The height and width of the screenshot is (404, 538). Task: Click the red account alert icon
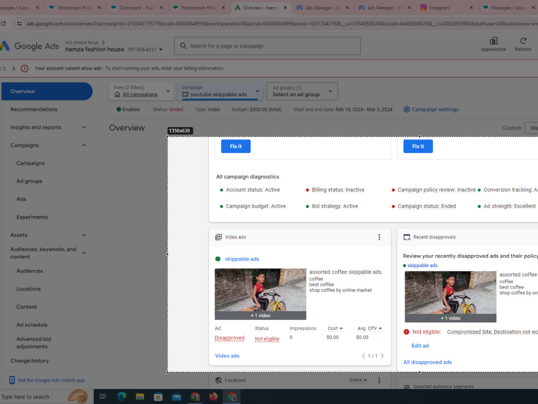pyautogui.click(x=24, y=68)
